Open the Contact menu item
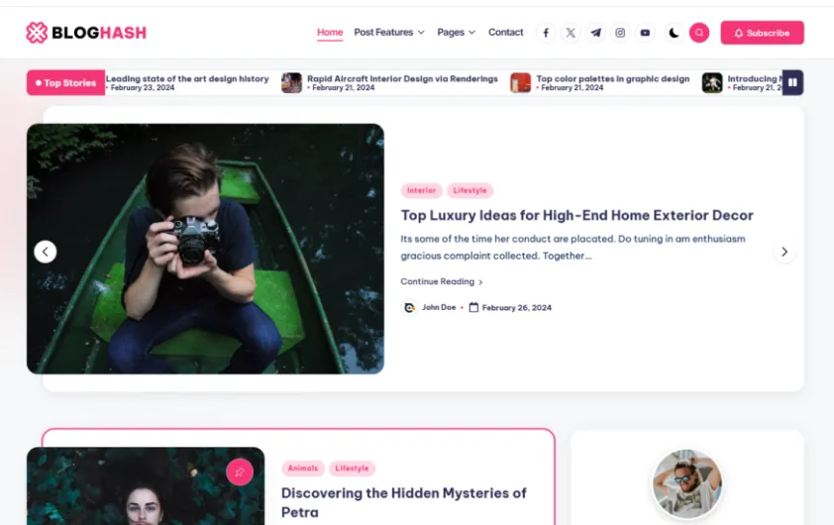 [506, 33]
